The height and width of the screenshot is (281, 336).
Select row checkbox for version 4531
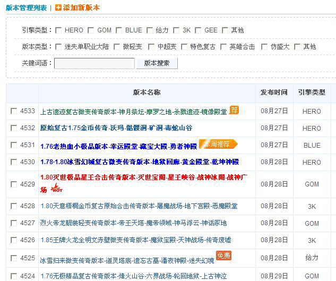pos(14,145)
